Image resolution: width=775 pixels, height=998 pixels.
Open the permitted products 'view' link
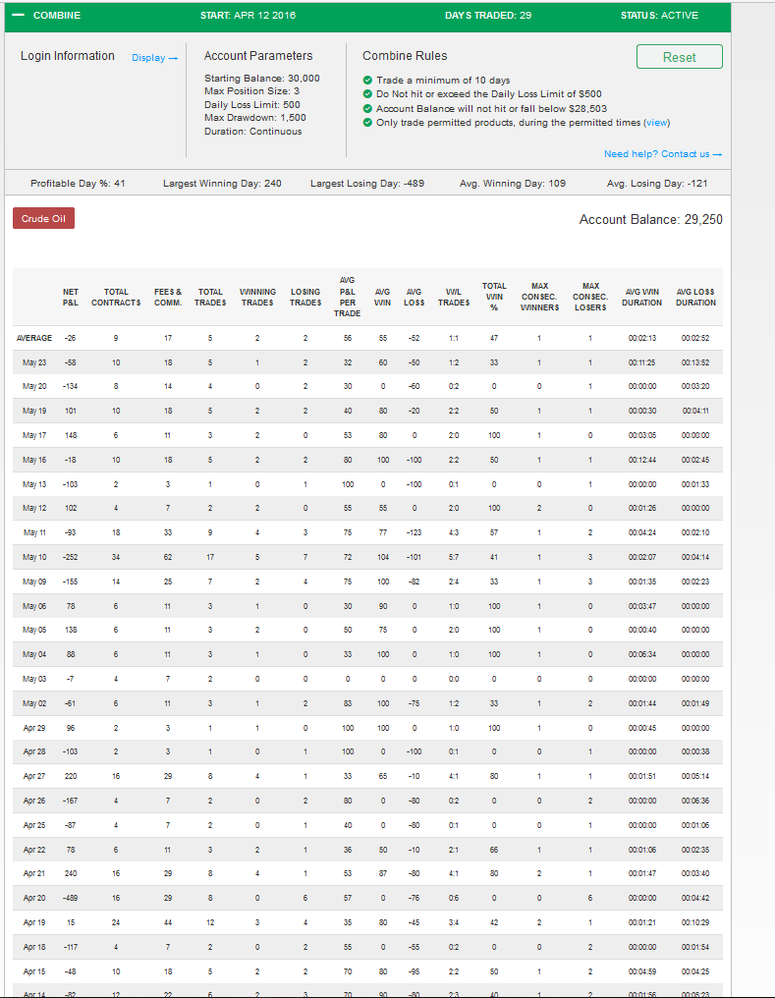[x=657, y=122]
